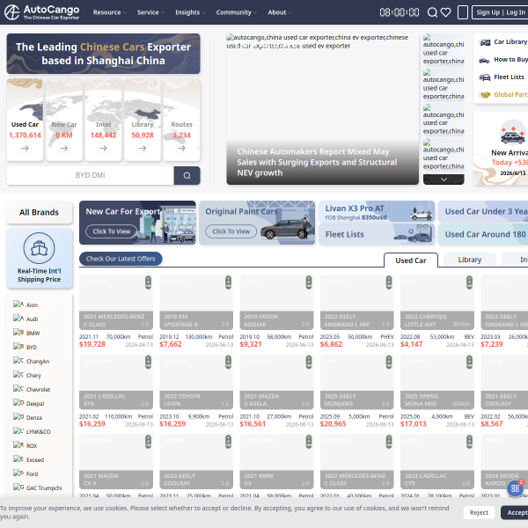Click price $19,728
The height and width of the screenshot is (528, 528).
point(92,344)
